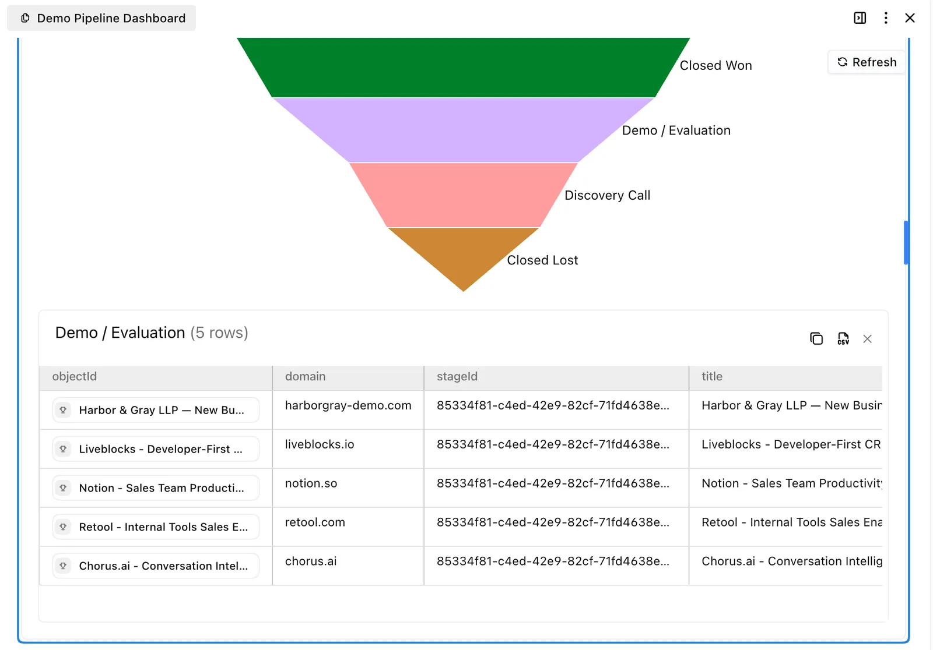Select the notion.so domain cell

pyautogui.click(x=348, y=488)
